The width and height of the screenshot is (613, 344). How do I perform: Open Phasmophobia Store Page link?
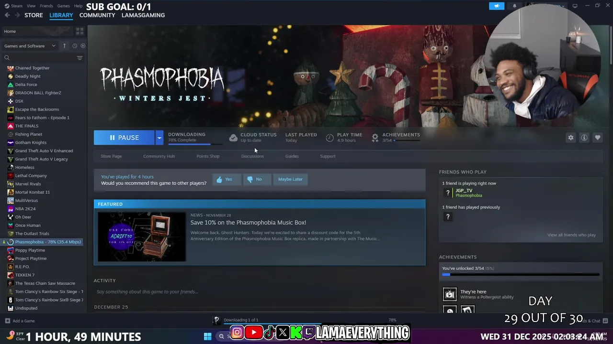click(111, 156)
